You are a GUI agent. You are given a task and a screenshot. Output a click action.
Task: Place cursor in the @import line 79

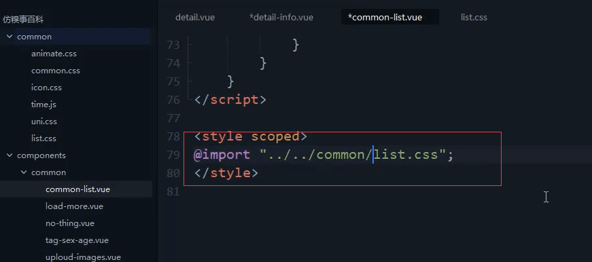tap(323, 155)
